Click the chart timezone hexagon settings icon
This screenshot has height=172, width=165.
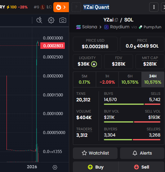click(55, 167)
